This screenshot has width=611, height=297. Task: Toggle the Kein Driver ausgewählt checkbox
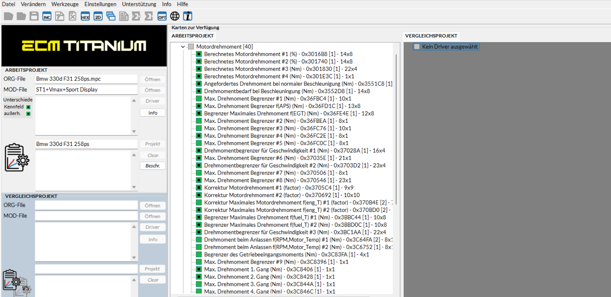tap(417, 47)
